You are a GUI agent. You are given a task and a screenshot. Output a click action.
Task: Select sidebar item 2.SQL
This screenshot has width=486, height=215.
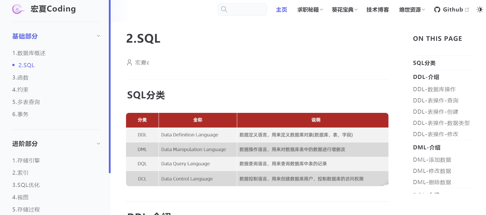click(x=26, y=65)
